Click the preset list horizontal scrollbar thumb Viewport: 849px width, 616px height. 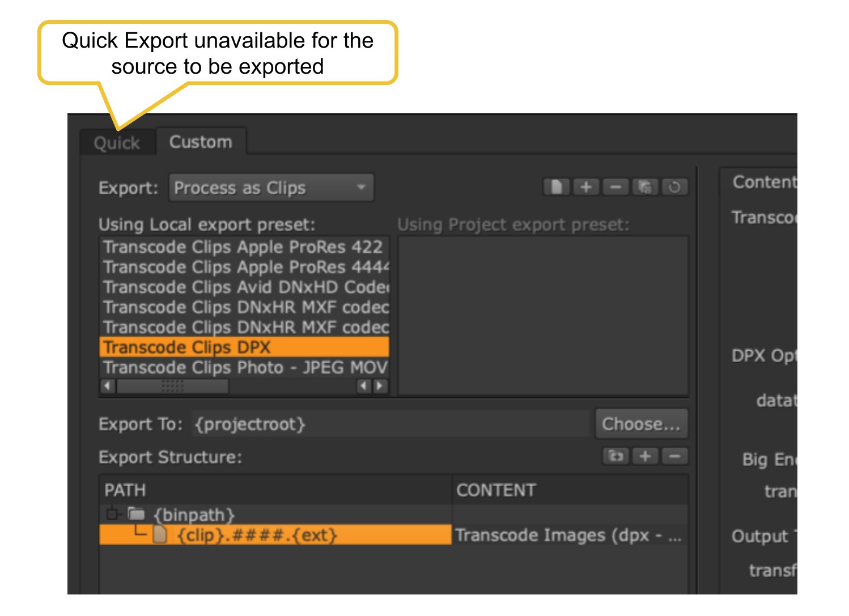[x=172, y=386]
